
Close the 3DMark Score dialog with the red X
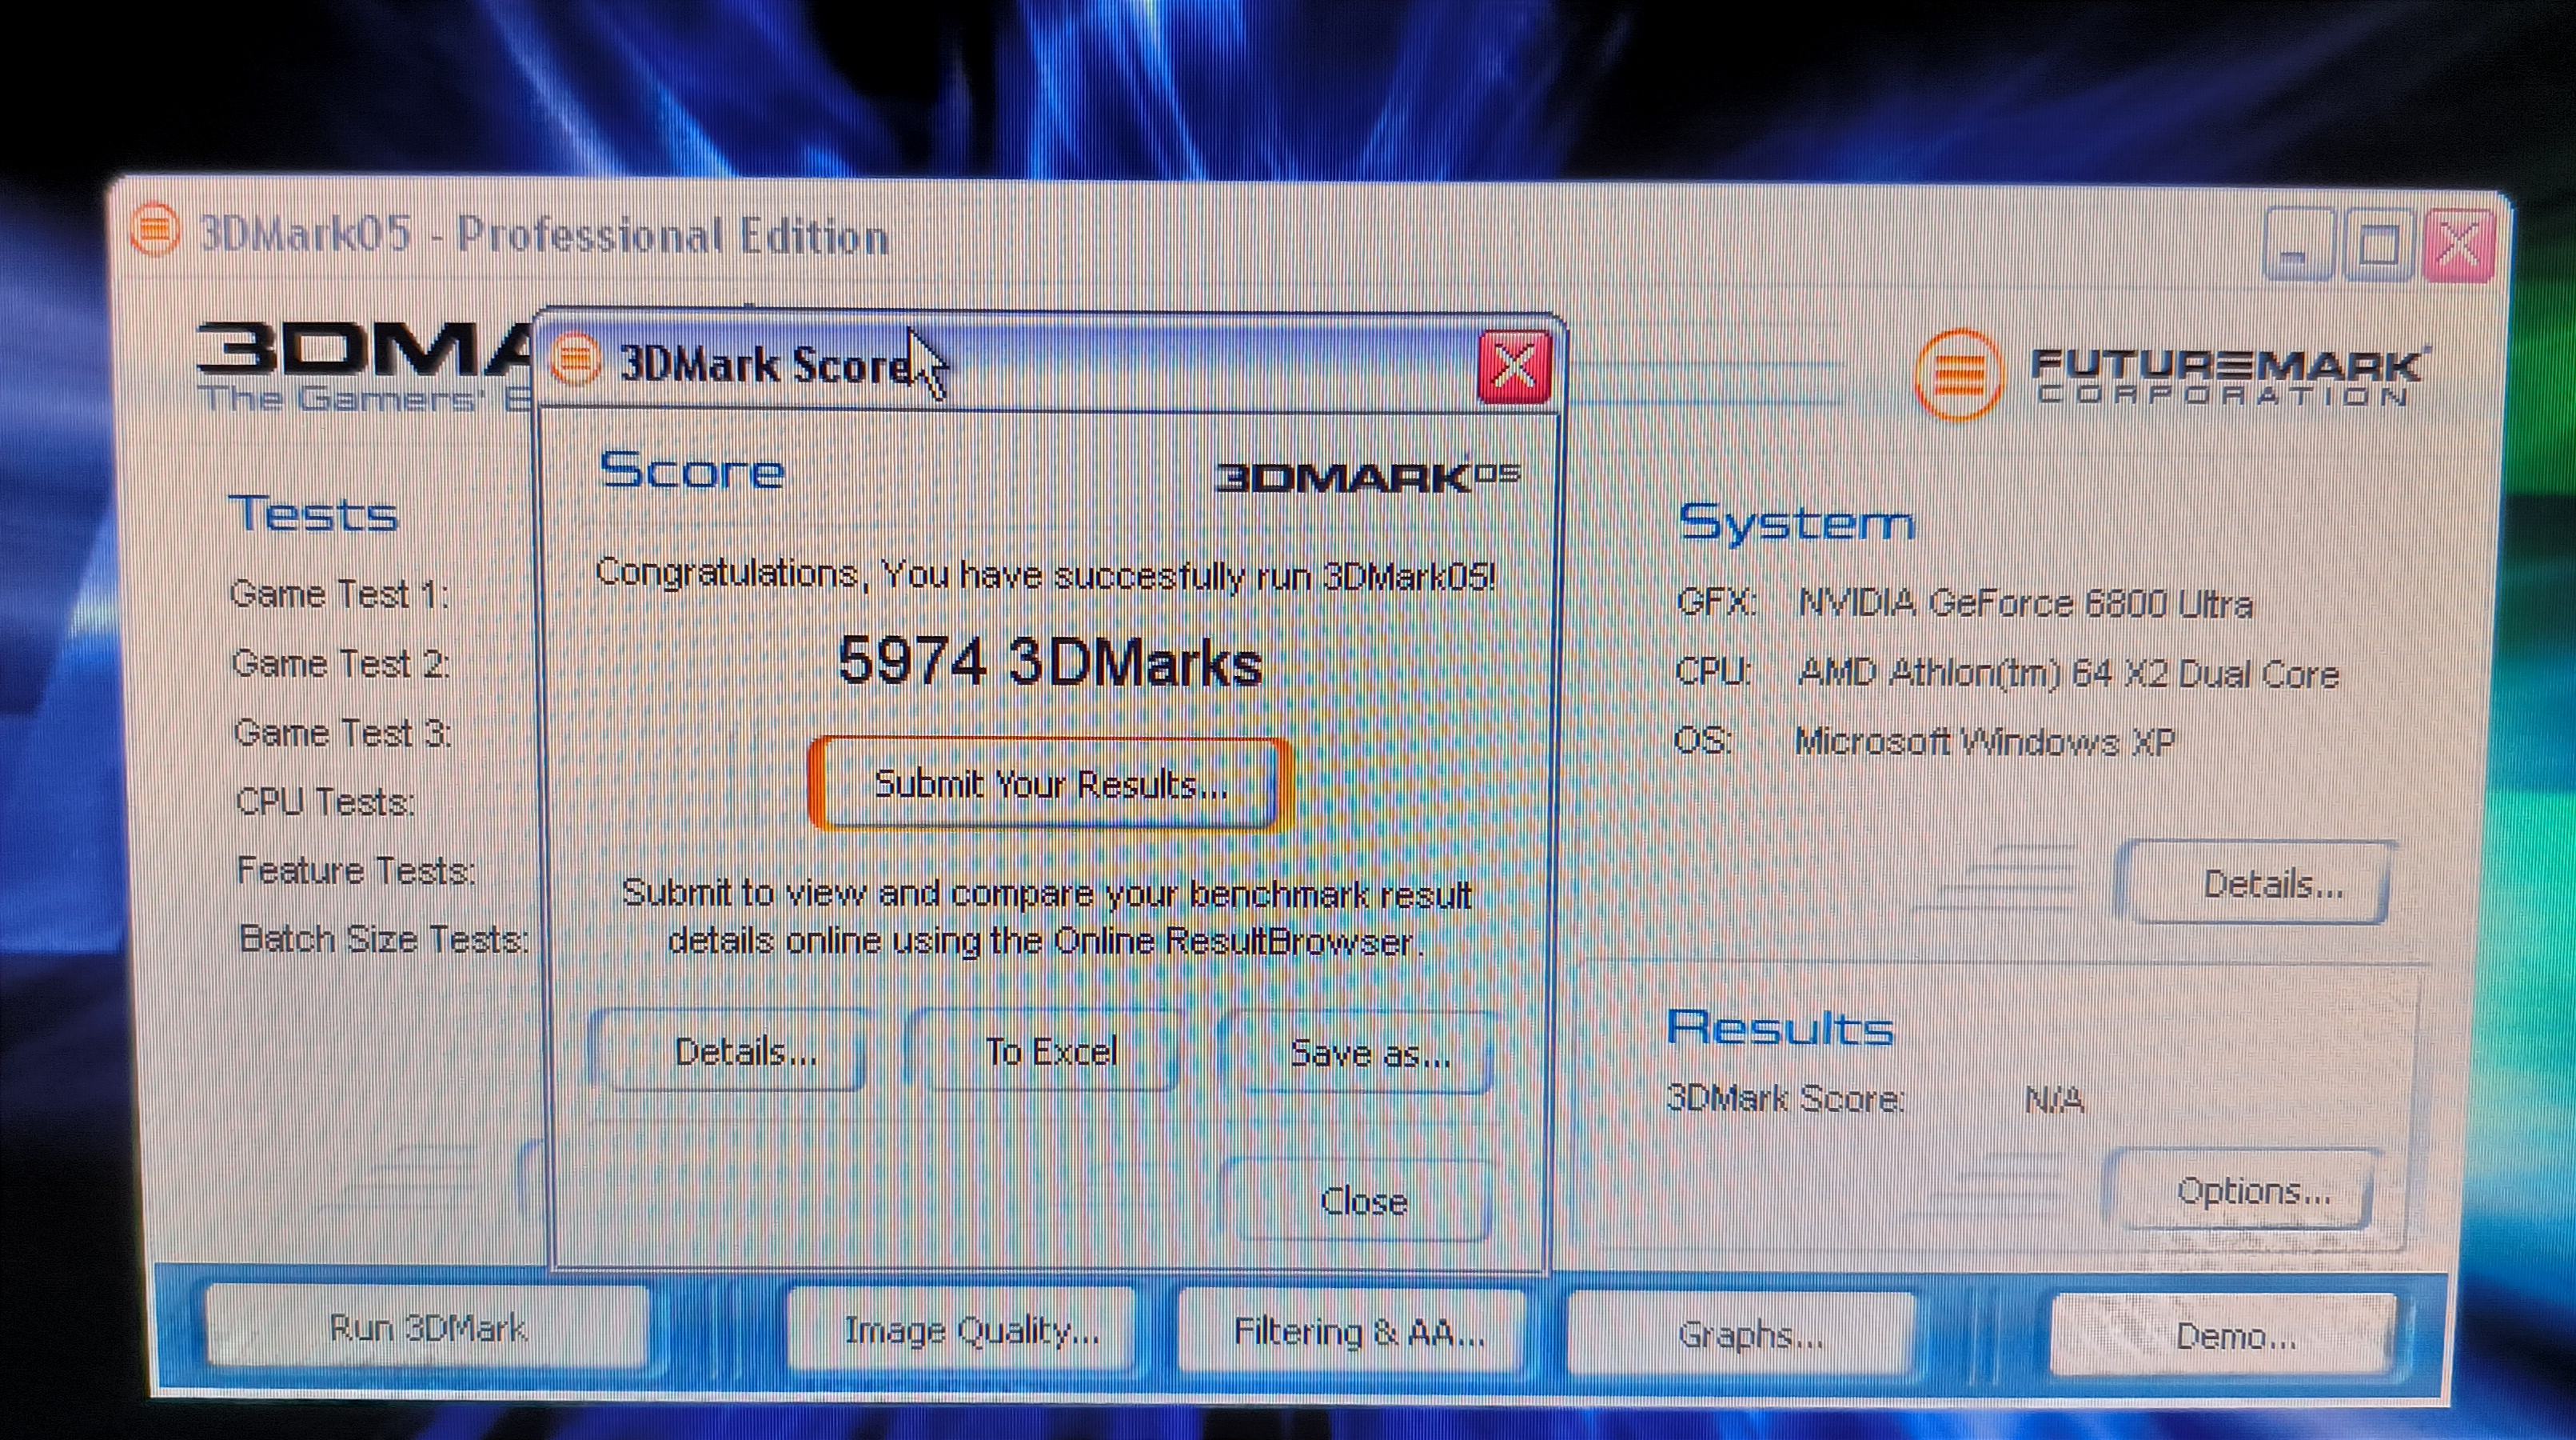coord(1515,366)
